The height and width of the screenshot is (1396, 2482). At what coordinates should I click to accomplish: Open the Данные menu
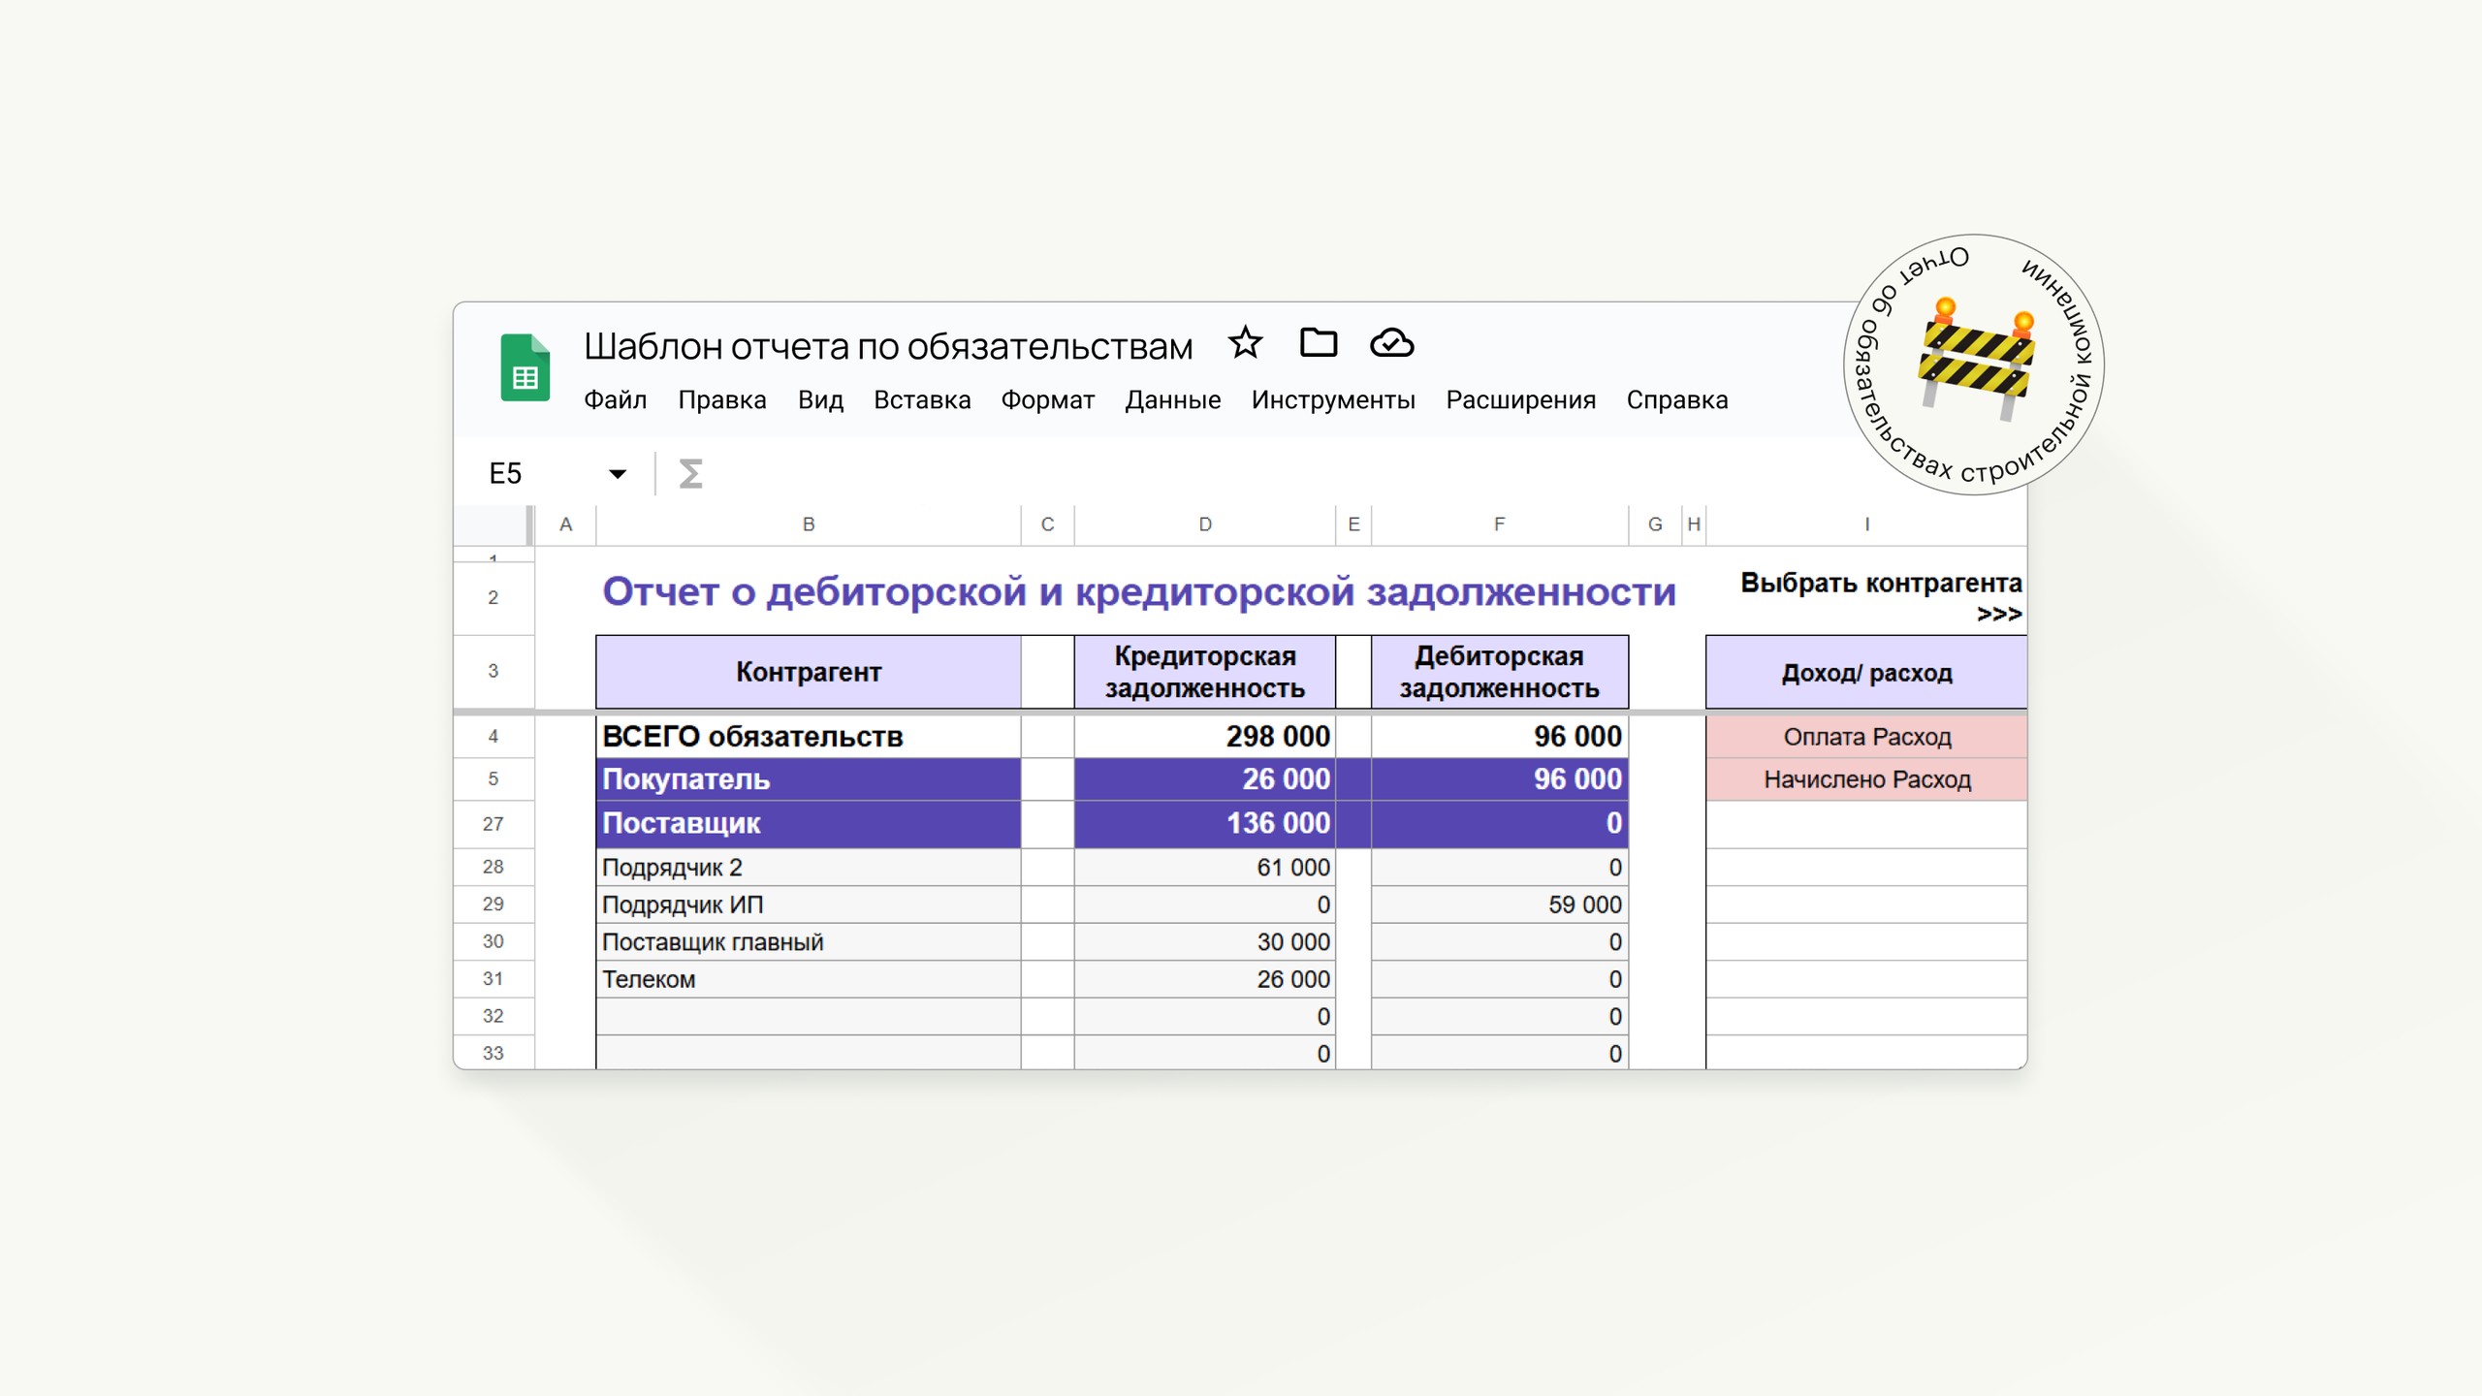coord(1172,399)
